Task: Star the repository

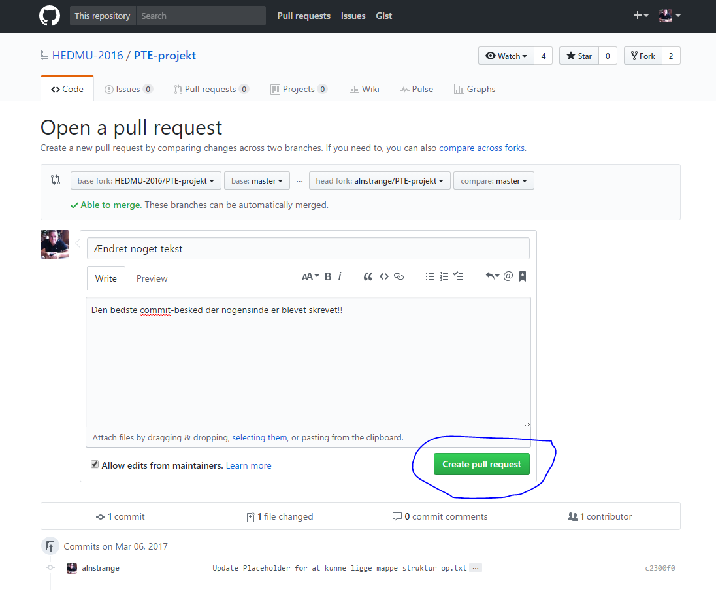Action: coord(579,56)
